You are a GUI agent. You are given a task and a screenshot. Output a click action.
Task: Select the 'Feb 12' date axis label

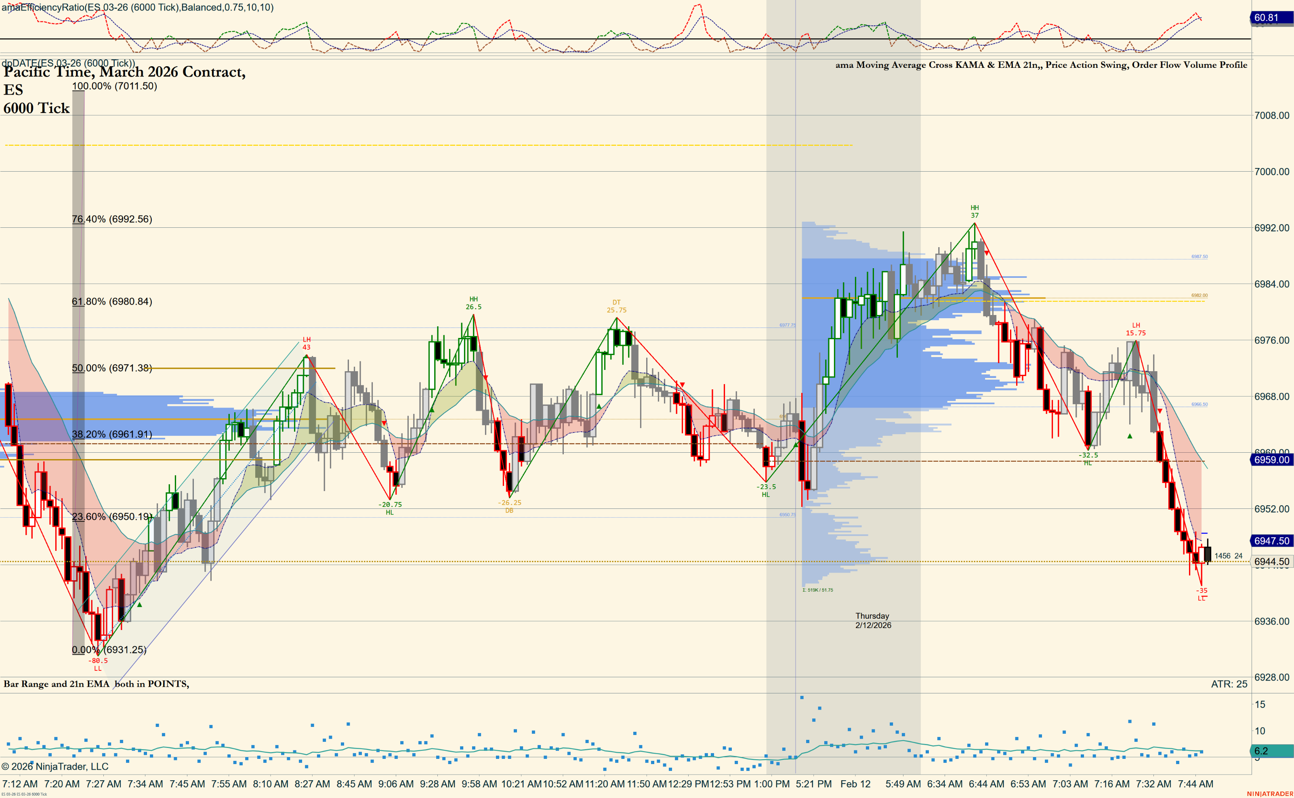click(855, 784)
